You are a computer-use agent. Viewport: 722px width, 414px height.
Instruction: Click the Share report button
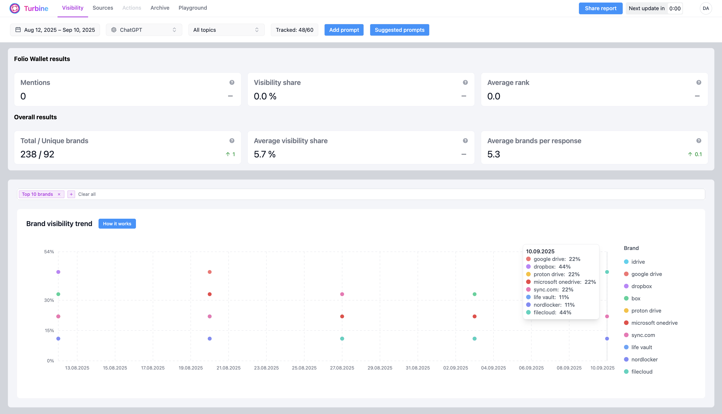coord(601,8)
